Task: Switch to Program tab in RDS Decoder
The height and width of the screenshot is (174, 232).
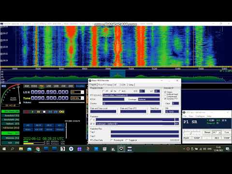Action: 93,85
